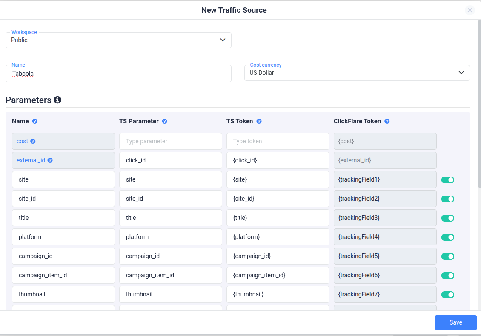
Task: Click help icon next to TS Token header
Action: pyautogui.click(x=259, y=121)
